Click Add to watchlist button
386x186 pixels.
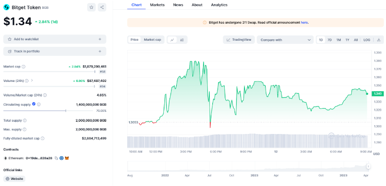[55, 39]
